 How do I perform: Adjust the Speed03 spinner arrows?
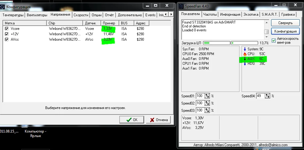coord(207,111)
